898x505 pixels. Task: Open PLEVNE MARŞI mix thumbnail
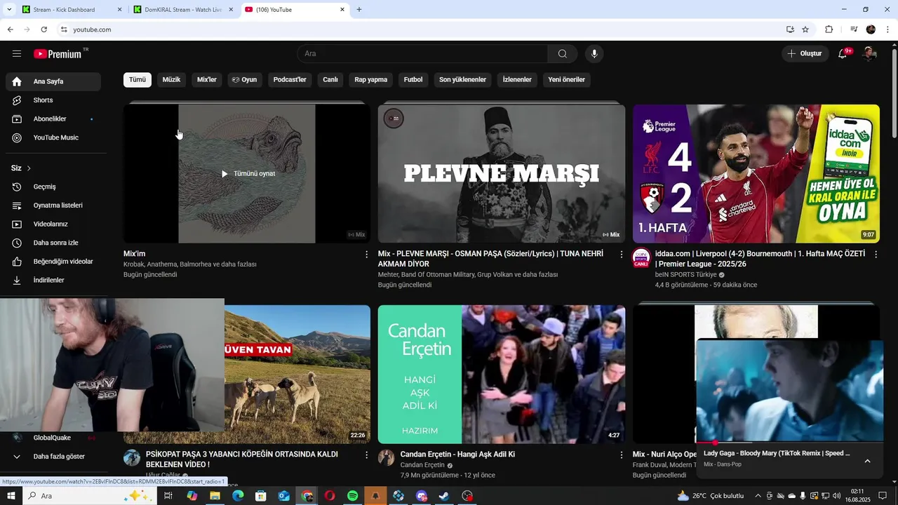click(x=502, y=173)
